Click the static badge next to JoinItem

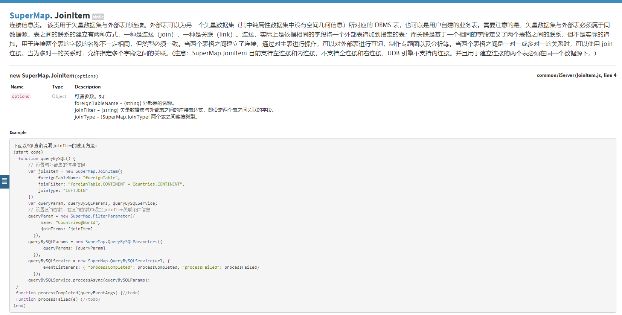point(98,17)
